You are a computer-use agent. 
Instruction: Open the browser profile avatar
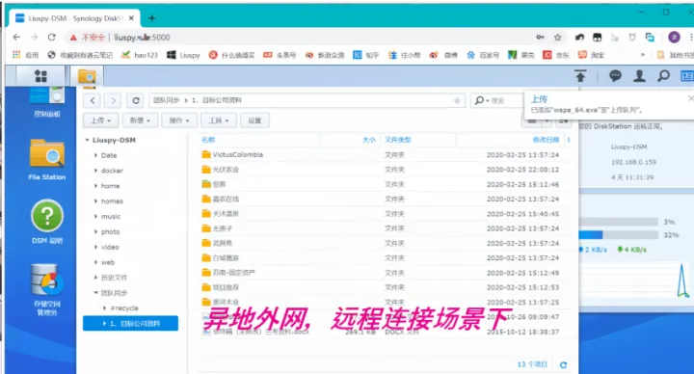tap(674, 38)
